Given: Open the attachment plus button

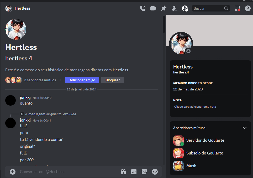Looking at the screenshot, I should point(13,171).
